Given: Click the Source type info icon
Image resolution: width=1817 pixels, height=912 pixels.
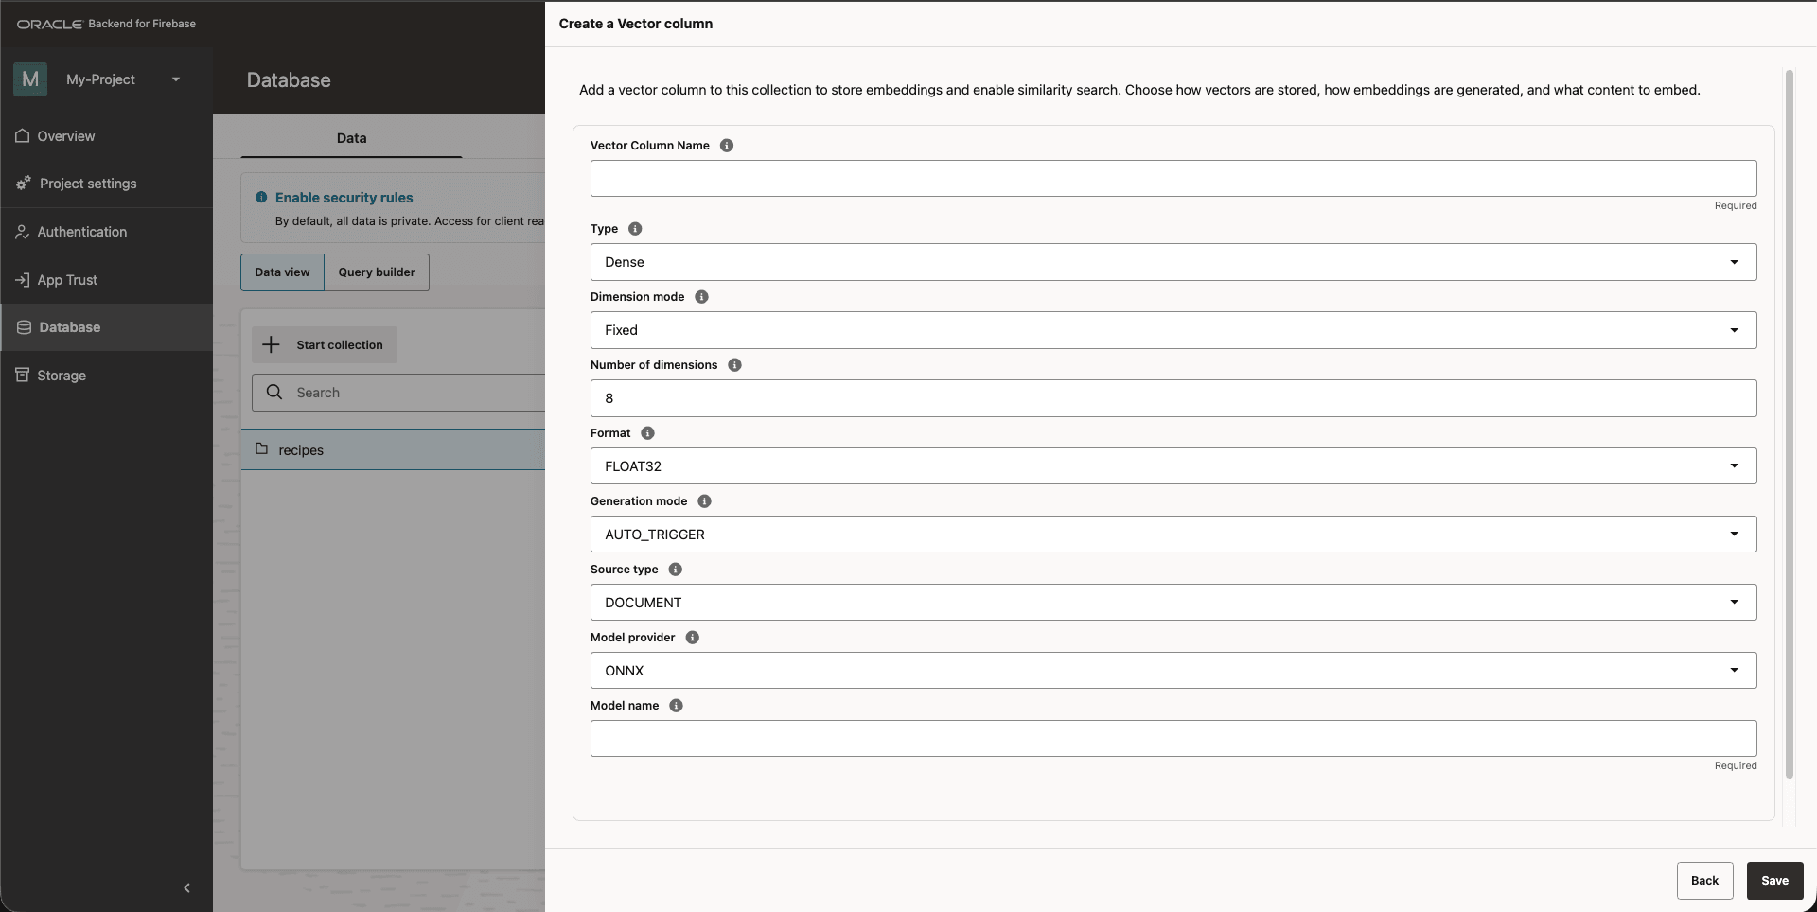Looking at the screenshot, I should (675, 570).
